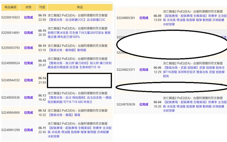Click the 商品編號 column header
This screenshot has width=227, height=142.
pos(10,7)
